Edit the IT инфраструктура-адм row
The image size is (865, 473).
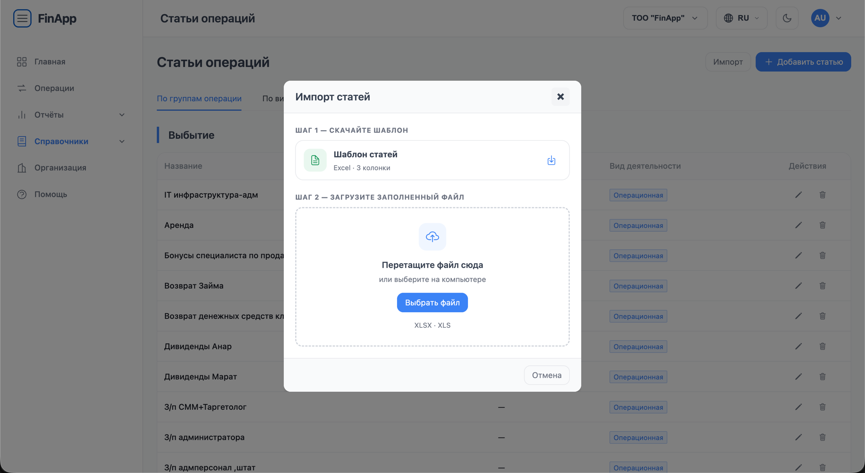coord(798,195)
